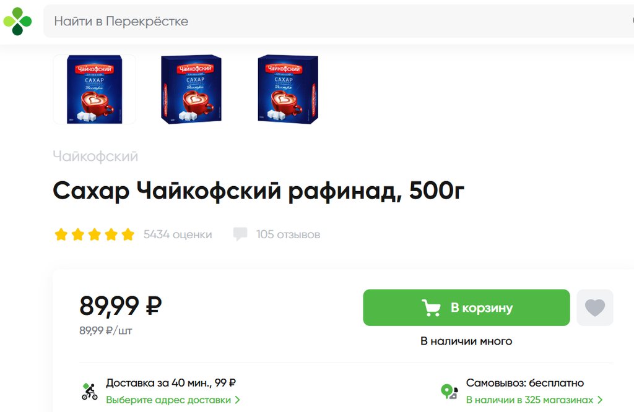The height and width of the screenshot is (412, 634).
Task: Click the bicycle delivery courier icon
Action: point(89,392)
